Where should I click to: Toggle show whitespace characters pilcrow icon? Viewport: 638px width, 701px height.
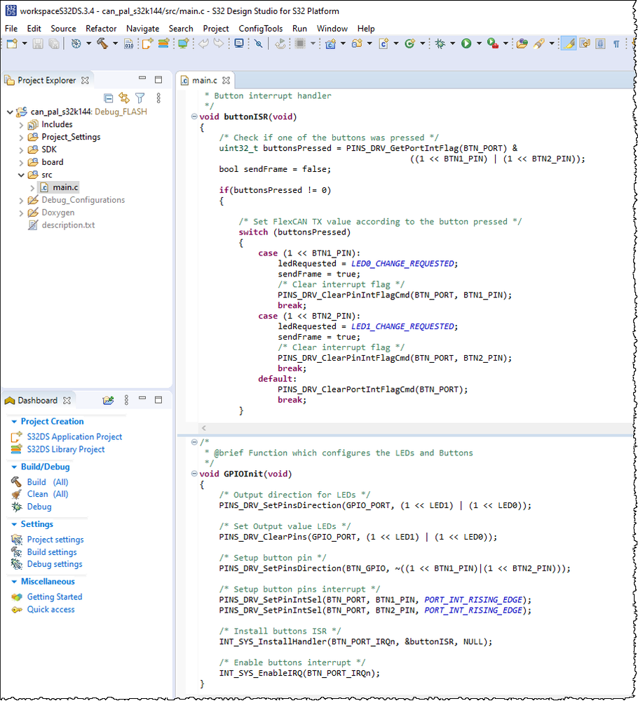616,44
